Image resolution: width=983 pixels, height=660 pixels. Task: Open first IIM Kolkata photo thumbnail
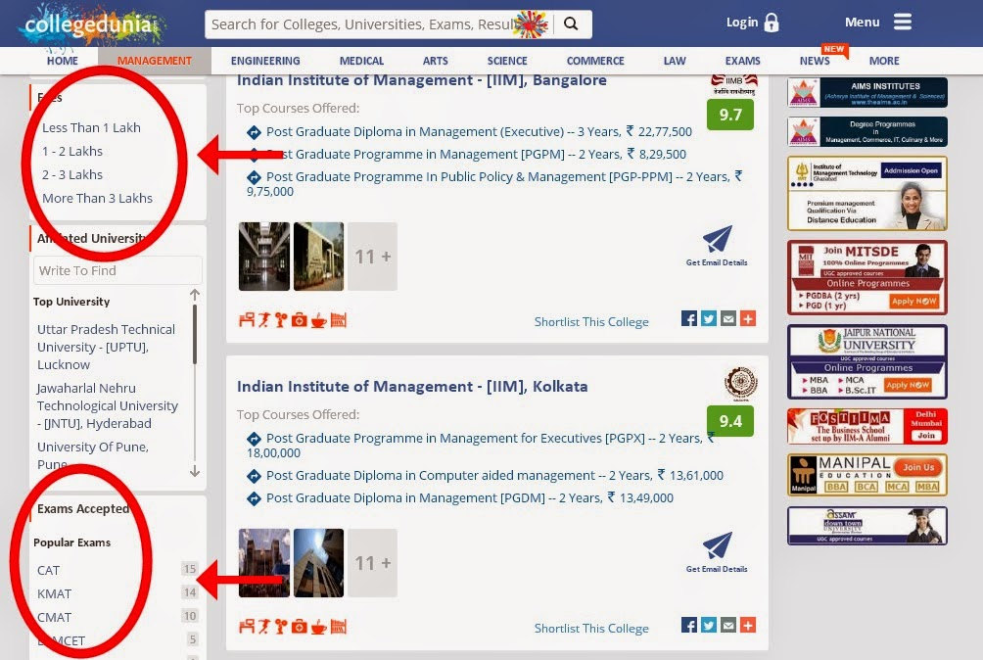(264, 563)
